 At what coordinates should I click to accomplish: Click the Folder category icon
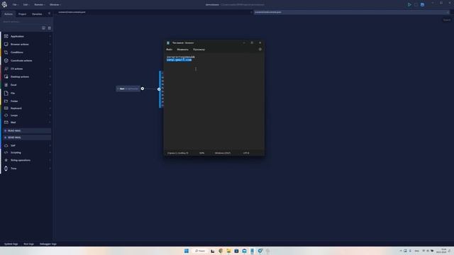point(6,101)
